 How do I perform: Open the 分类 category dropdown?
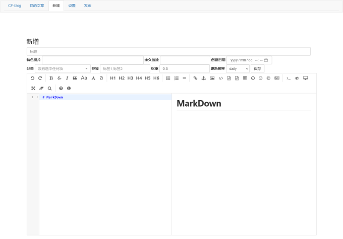point(63,68)
